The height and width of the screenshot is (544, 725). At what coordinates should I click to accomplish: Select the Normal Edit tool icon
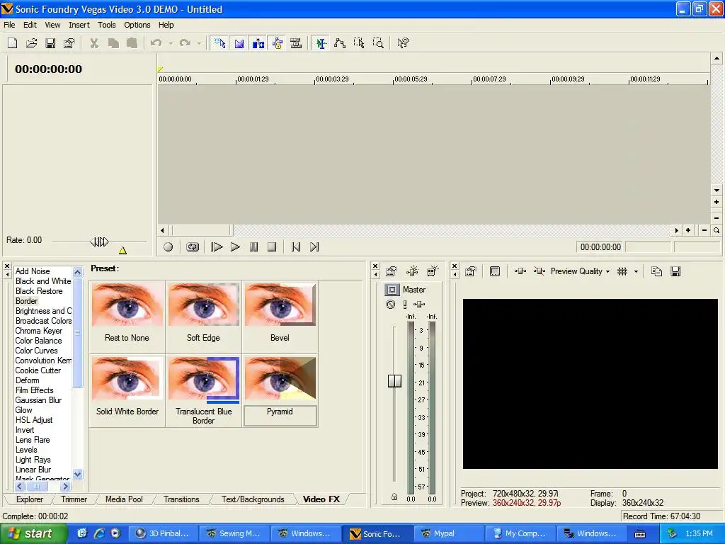click(x=321, y=43)
